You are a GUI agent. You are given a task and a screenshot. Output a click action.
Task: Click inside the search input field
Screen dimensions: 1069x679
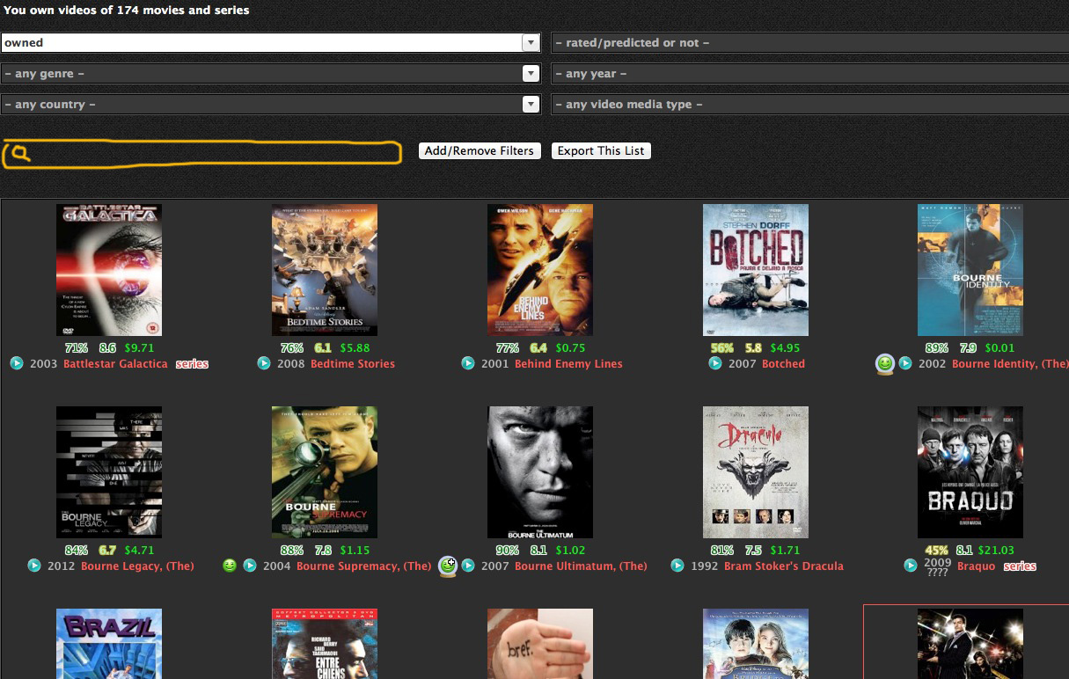click(202, 154)
